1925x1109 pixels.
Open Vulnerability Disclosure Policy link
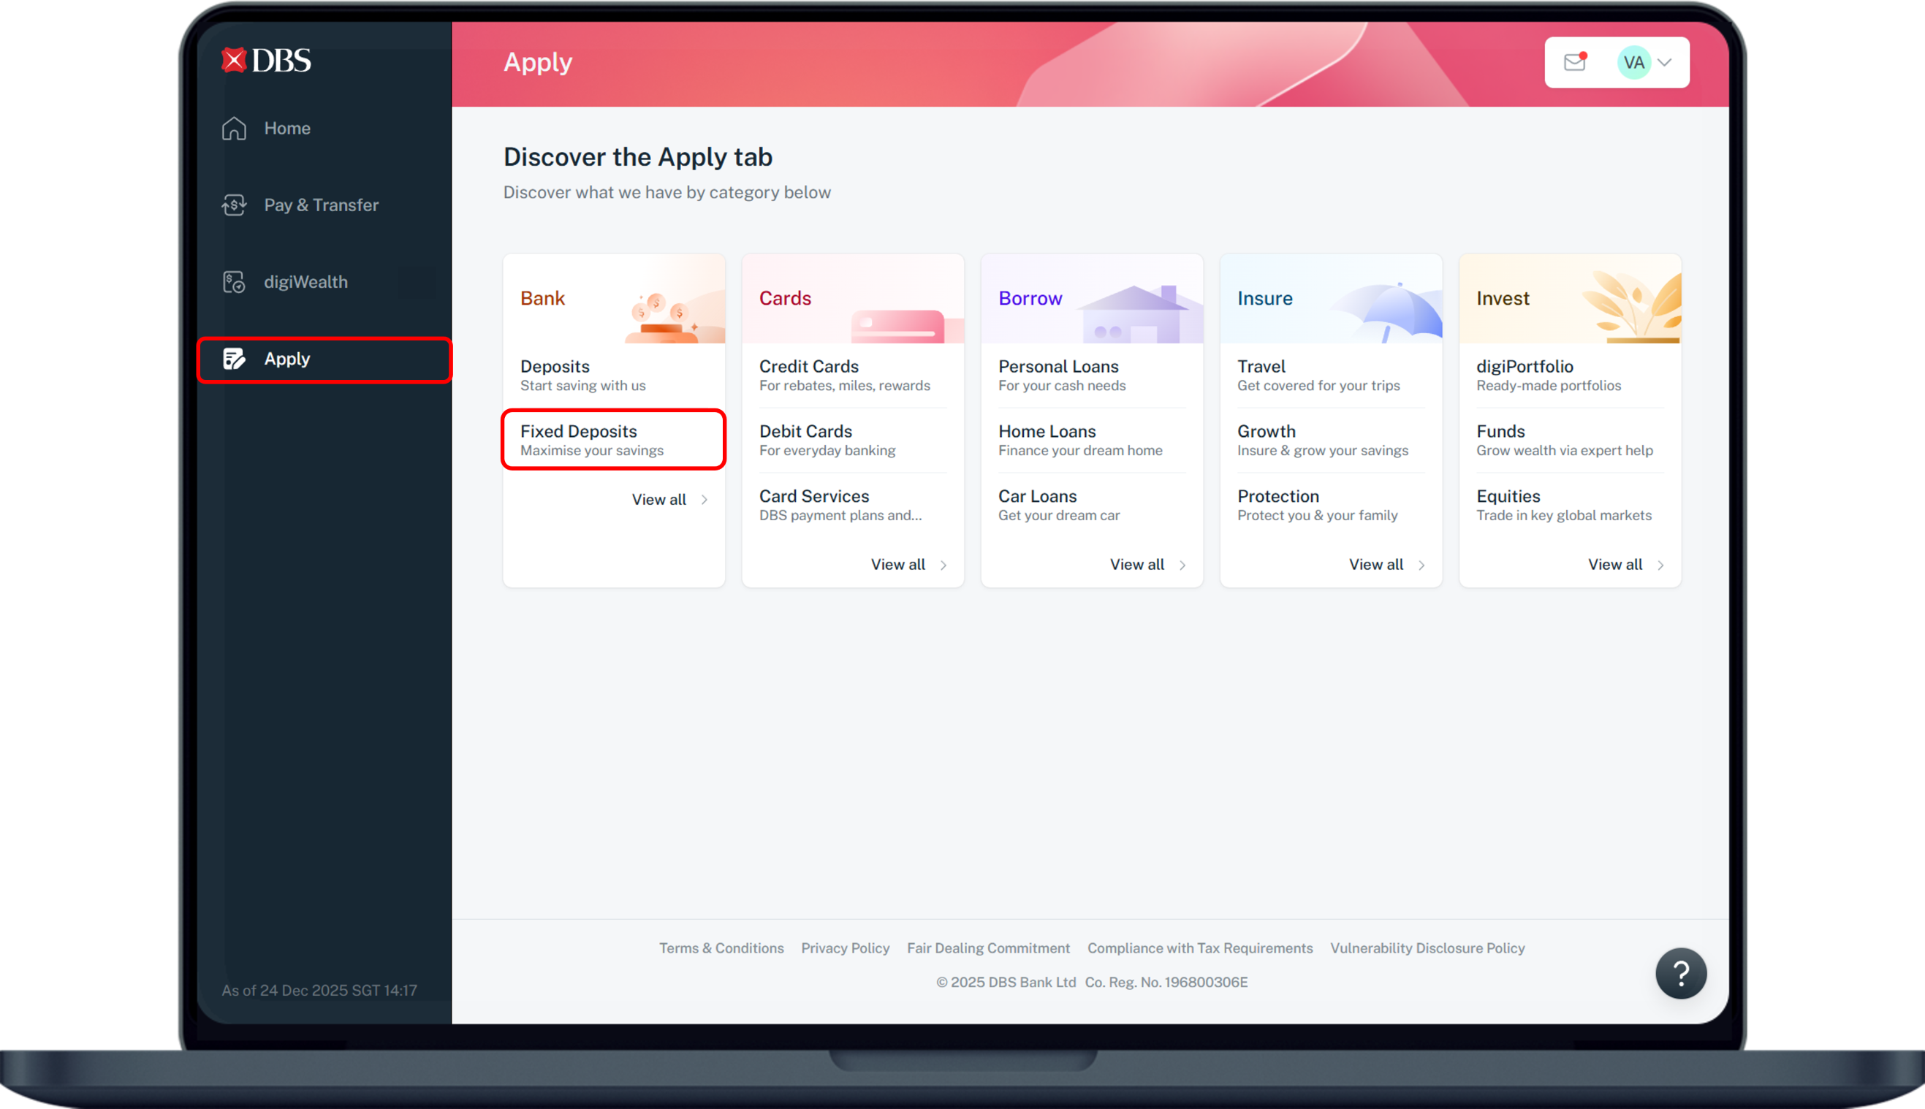1427,948
